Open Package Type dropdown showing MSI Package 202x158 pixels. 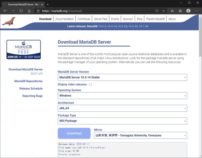point(123,121)
